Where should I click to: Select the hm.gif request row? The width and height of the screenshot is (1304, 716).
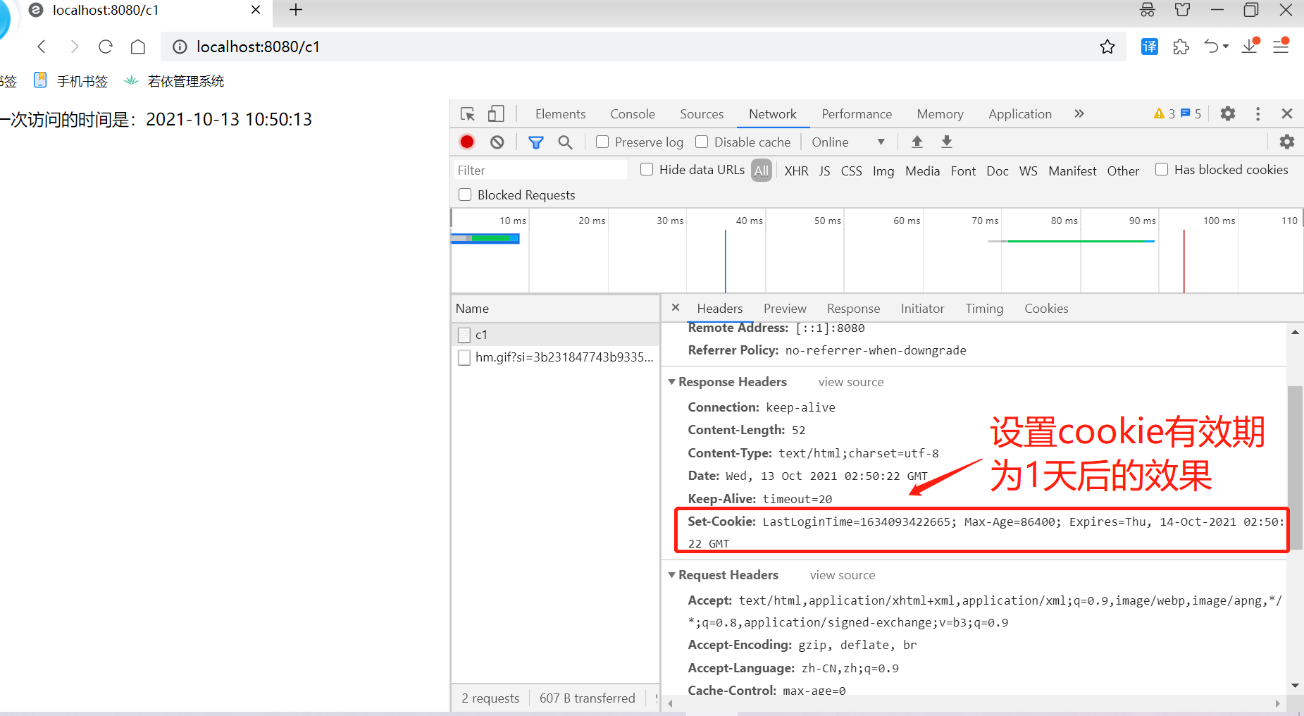coord(556,357)
